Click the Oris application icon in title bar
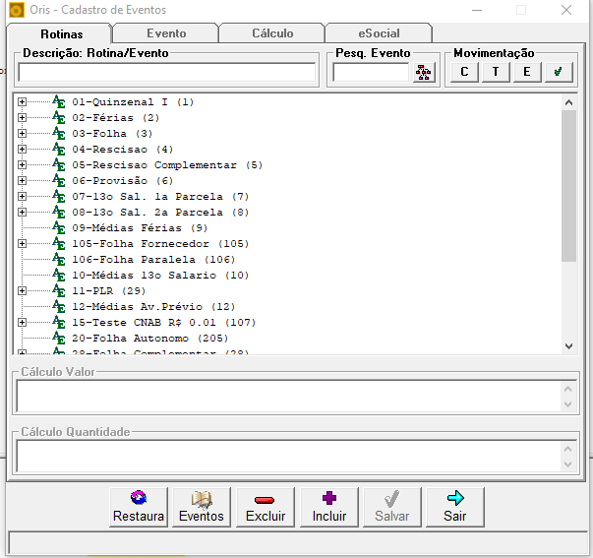 coord(17,10)
